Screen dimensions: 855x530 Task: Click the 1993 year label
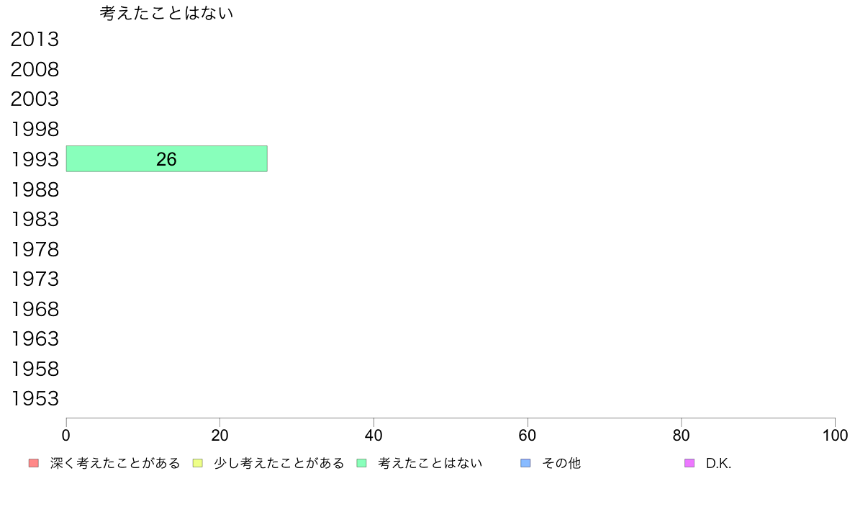[35, 159]
